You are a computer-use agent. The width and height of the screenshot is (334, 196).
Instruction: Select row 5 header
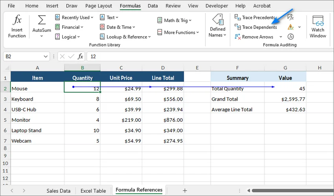(x=5, y=120)
